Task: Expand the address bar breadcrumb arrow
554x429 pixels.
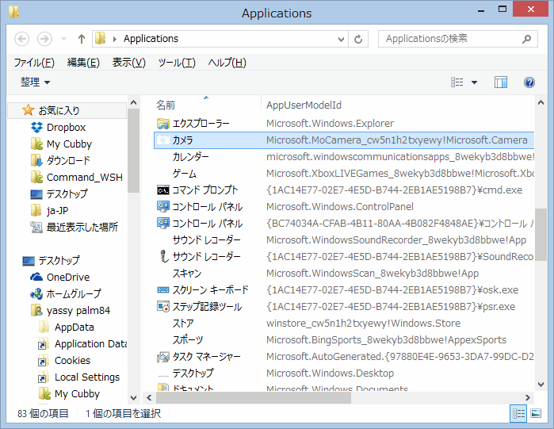Action: 114,39
